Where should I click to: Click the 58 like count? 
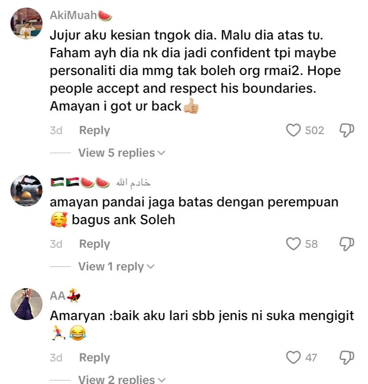tap(311, 244)
